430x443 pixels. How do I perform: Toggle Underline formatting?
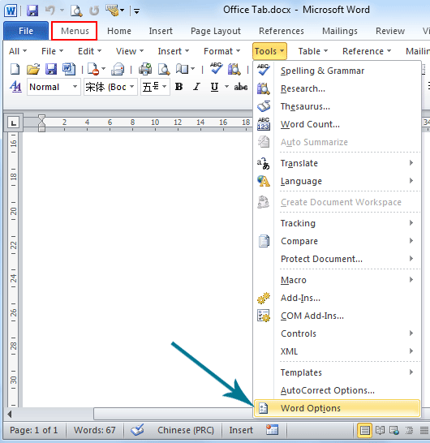(x=214, y=87)
